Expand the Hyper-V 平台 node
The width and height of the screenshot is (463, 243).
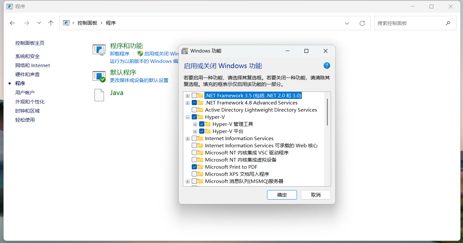pos(195,131)
